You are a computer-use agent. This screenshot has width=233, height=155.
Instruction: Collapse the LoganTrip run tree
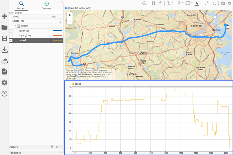(11, 21)
